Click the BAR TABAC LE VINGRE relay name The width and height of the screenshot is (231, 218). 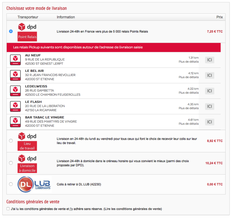(x=44, y=117)
